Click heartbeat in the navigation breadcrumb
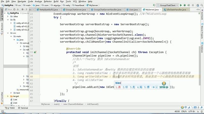 pos(80,5)
